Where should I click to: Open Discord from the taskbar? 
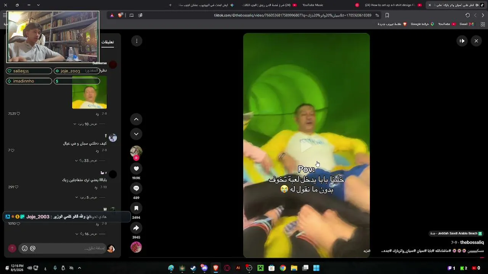204,268
